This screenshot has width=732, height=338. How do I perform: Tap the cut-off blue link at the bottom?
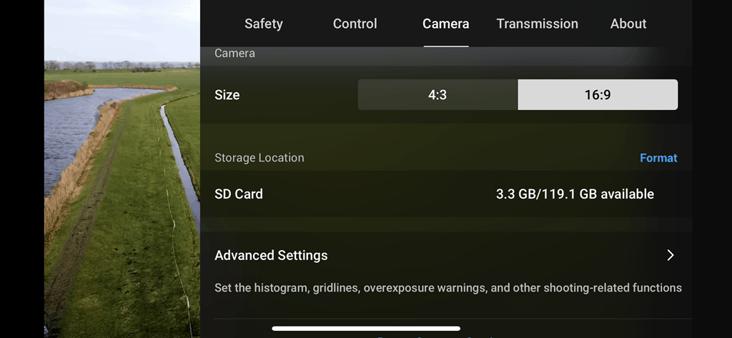click(x=429, y=336)
